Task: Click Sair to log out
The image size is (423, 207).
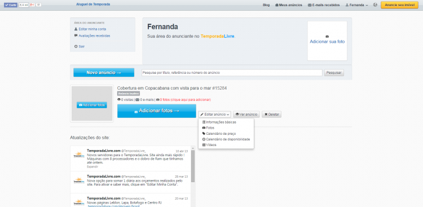Action: 81,46
